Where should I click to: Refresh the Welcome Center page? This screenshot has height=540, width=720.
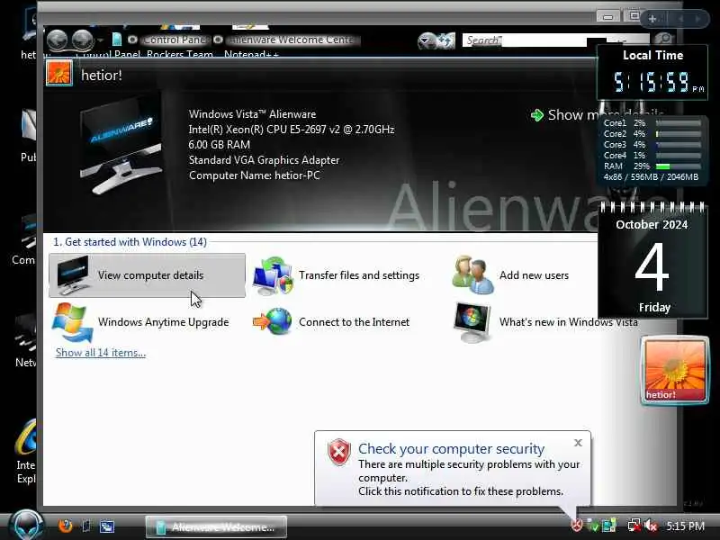[445, 40]
